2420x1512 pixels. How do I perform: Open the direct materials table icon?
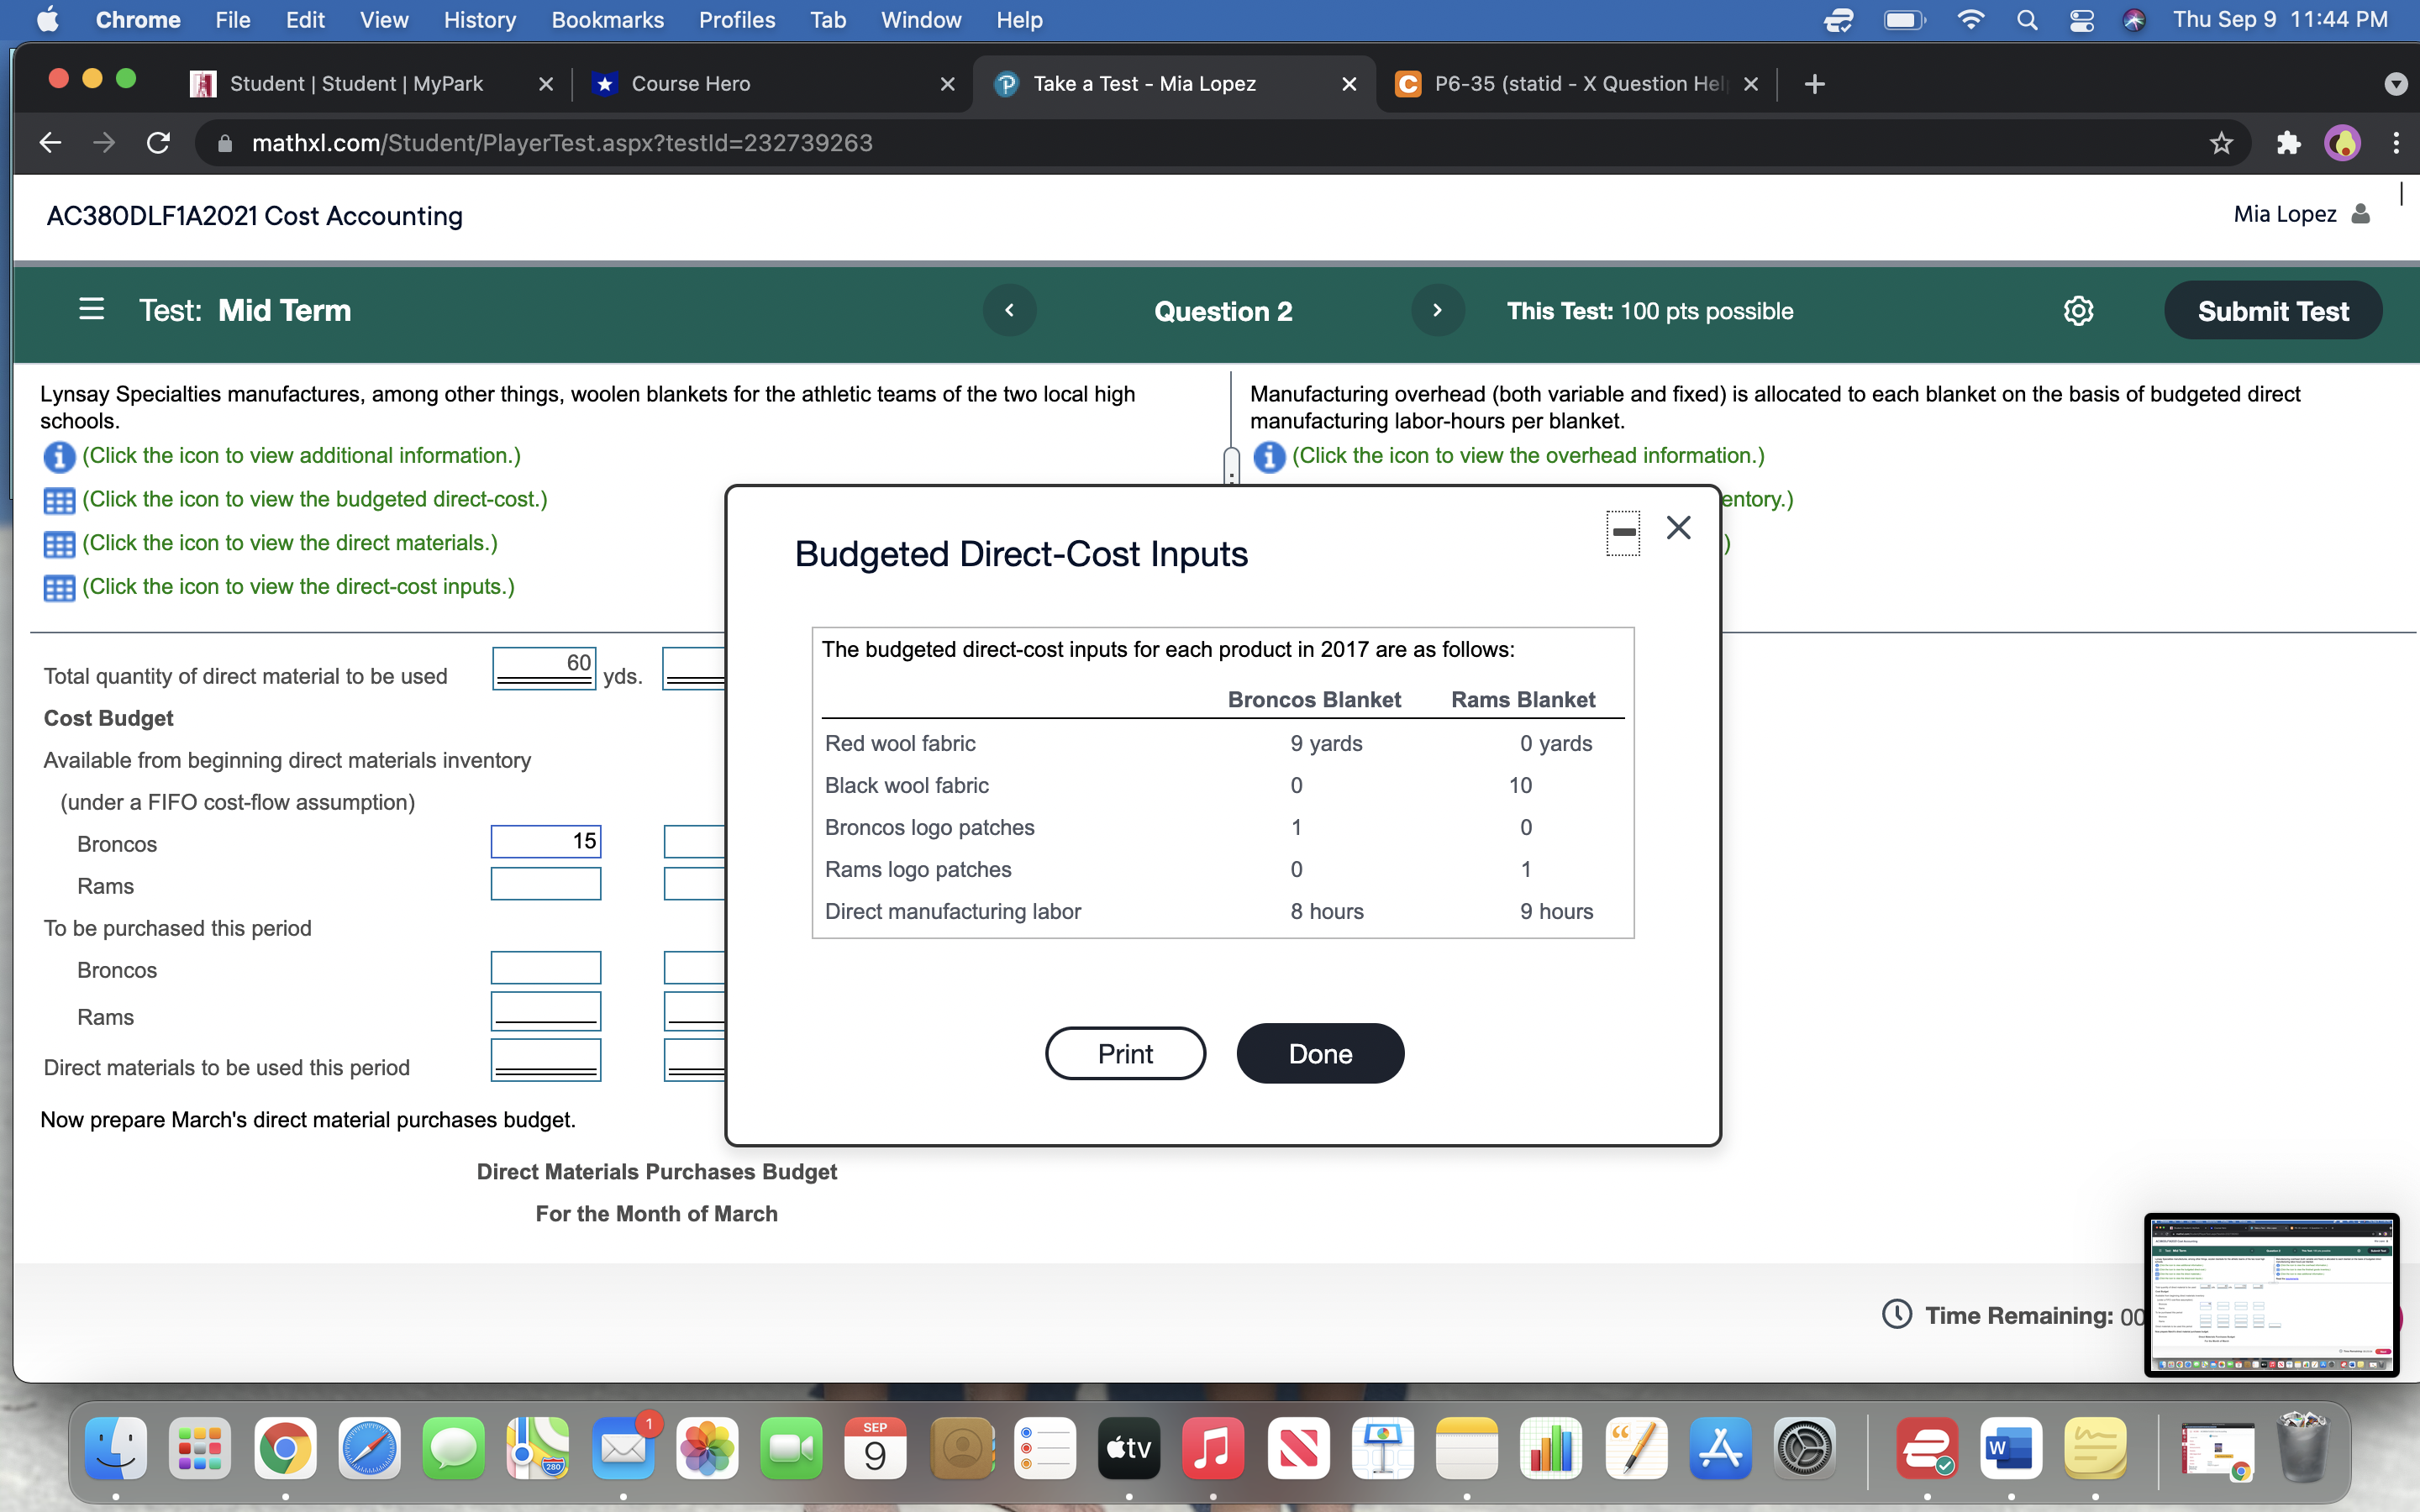coord(59,544)
